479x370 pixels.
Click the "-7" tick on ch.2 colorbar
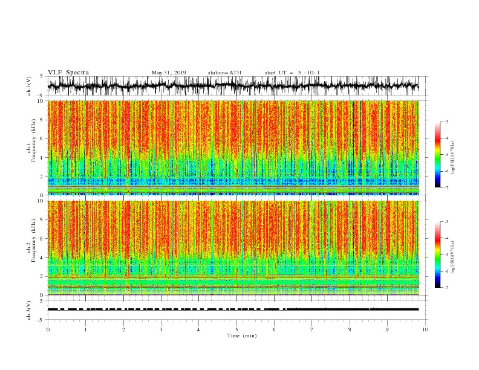[446, 287]
